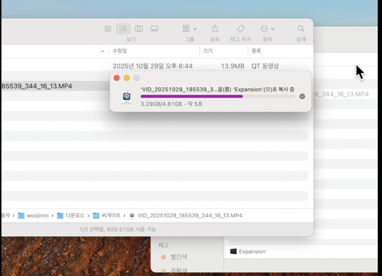Click the 공유 share icon
Screen dimensions: 382x276
pyautogui.click(x=215, y=29)
